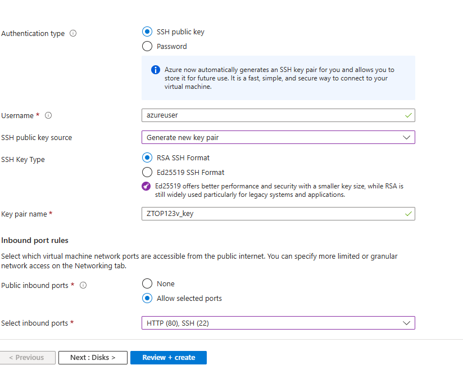Click blue info icon in Azure SSH notice
Screen dimensions: 463x374
(x=156, y=70)
